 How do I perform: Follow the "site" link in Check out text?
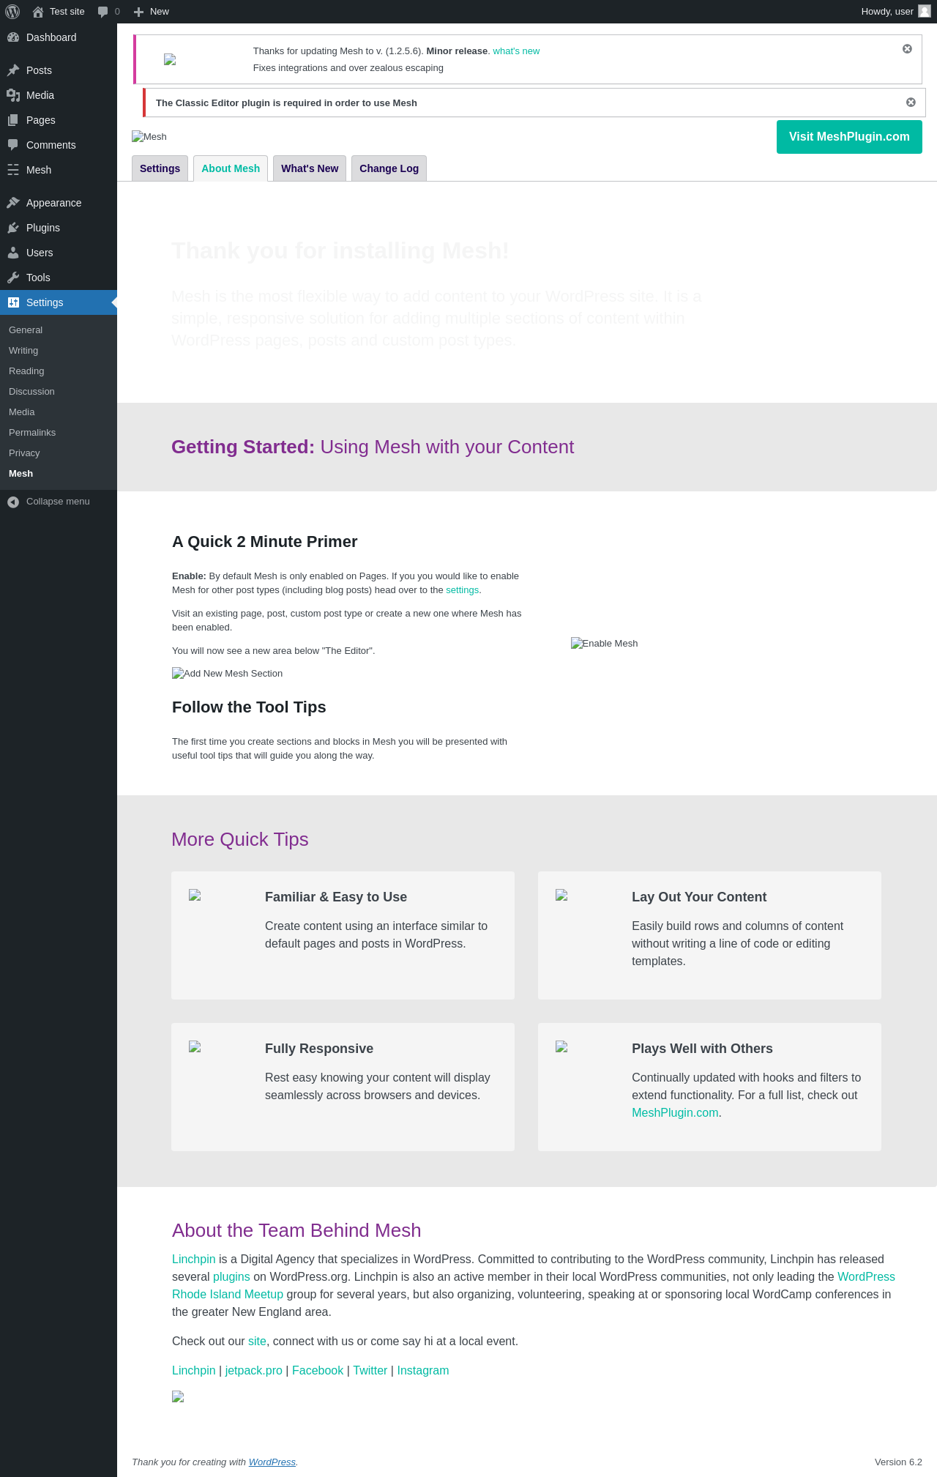(x=257, y=1342)
